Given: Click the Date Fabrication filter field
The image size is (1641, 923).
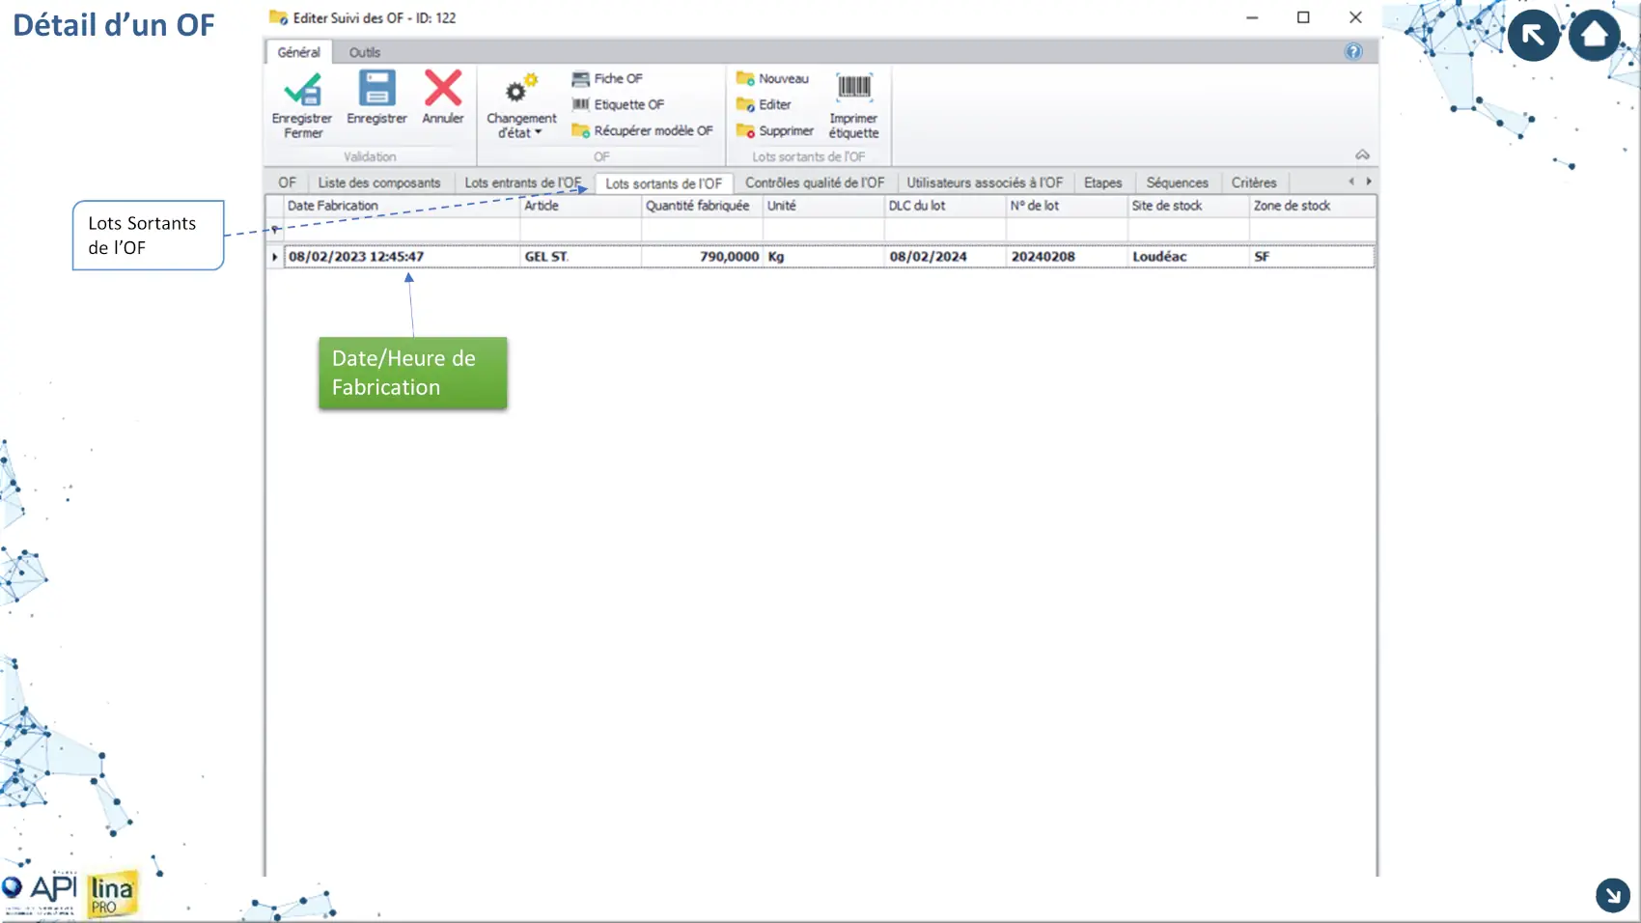Looking at the screenshot, I should point(401,230).
